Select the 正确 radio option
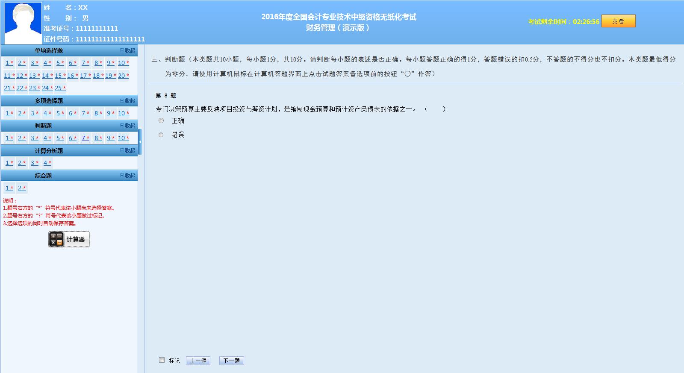The height and width of the screenshot is (373, 684). 161,121
